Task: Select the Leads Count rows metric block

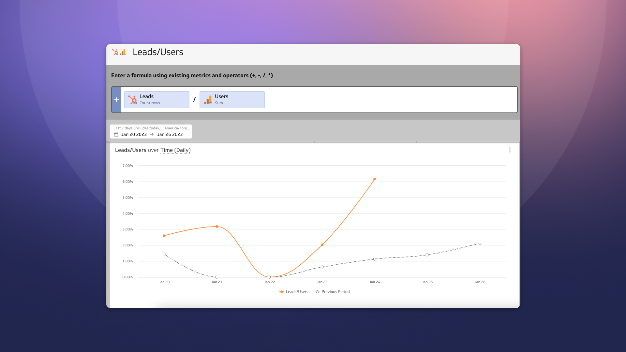Action: tap(157, 99)
